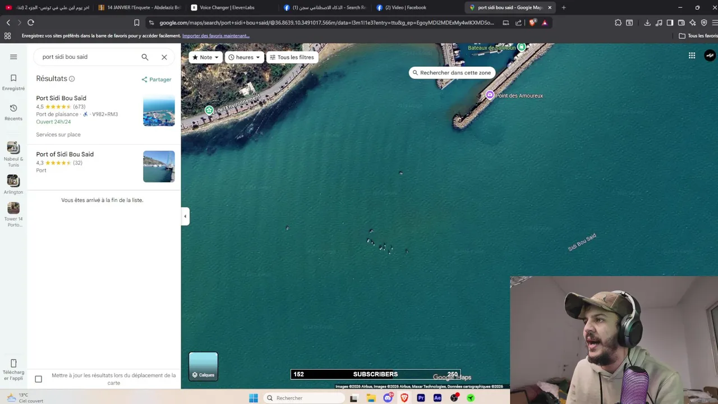Bookmark the page with bookmark icon

[x=137, y=22]
